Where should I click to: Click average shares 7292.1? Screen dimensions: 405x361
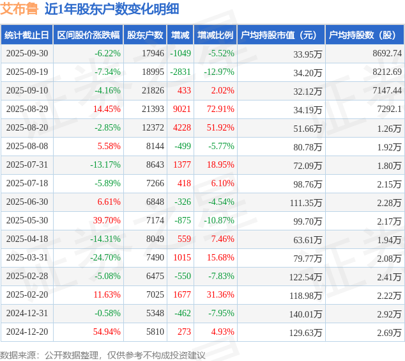(x=389, y=109)
